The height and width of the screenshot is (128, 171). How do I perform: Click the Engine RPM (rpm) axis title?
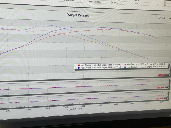coord(75,109)
